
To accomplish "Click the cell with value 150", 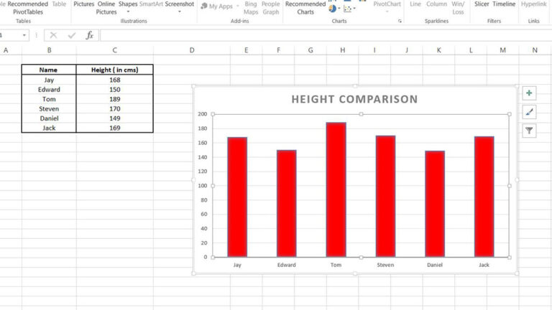I will [115, 89].
